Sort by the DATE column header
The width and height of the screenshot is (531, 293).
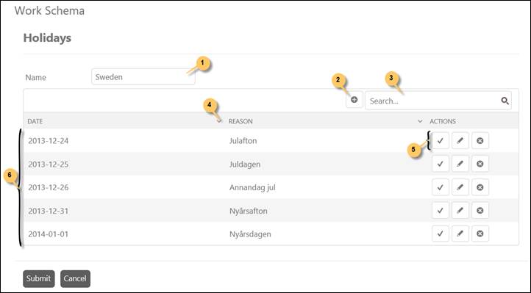click(x=35, y=121)
